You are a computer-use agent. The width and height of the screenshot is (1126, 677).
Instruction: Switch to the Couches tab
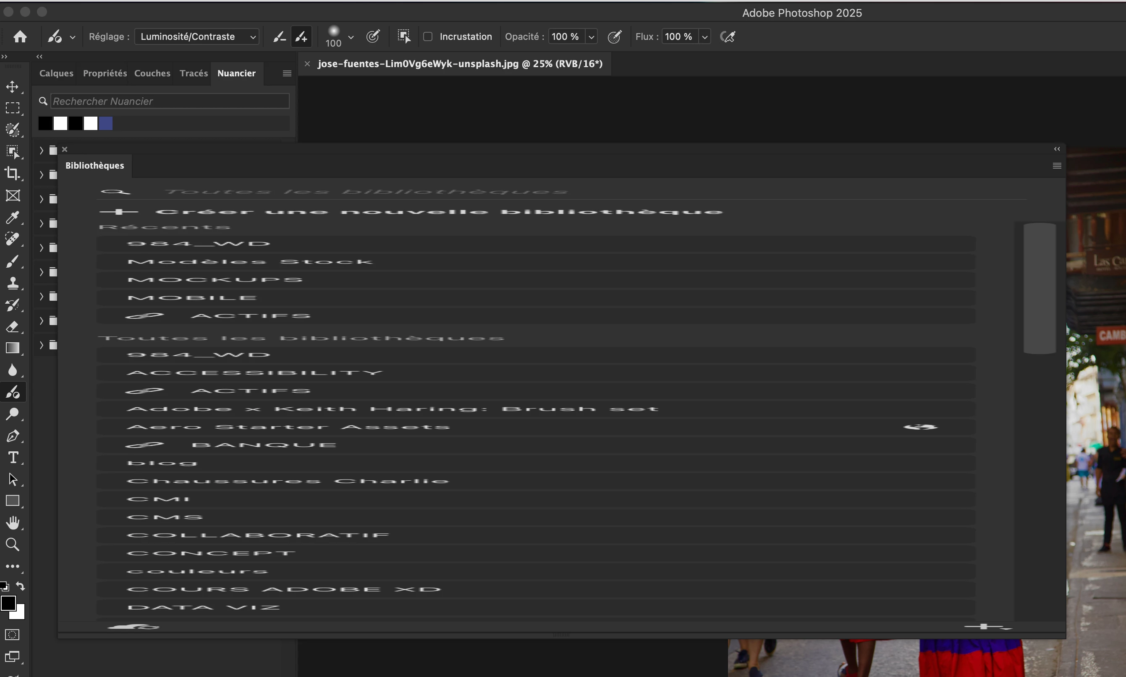[152, 73]
